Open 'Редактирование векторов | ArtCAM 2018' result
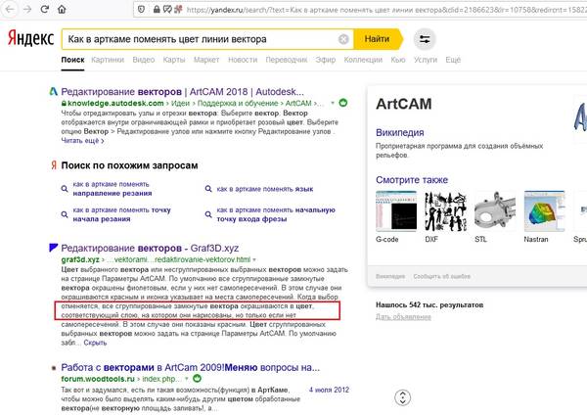The width and height of the screenshot is (587, 417). click(182, 92)
